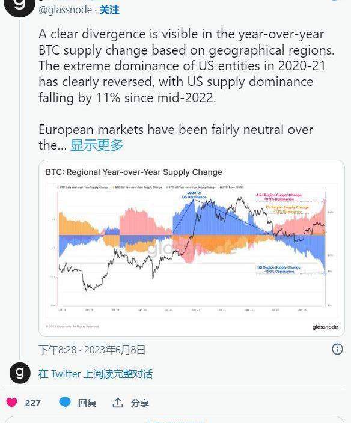Image resolution: width=351 pixels, height=423 pixels.
Task: Toggle the BTC Asia Year-over-Year Supply Change legend
Action: coord(83,187)
